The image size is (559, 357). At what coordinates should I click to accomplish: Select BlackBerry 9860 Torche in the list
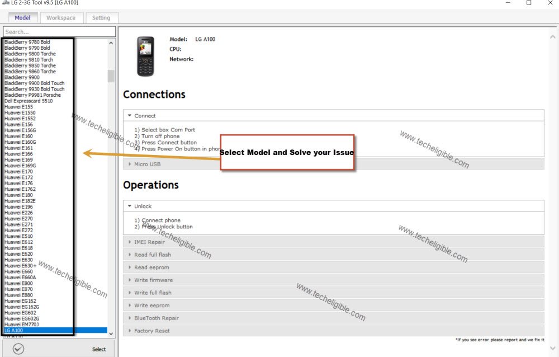30,72
